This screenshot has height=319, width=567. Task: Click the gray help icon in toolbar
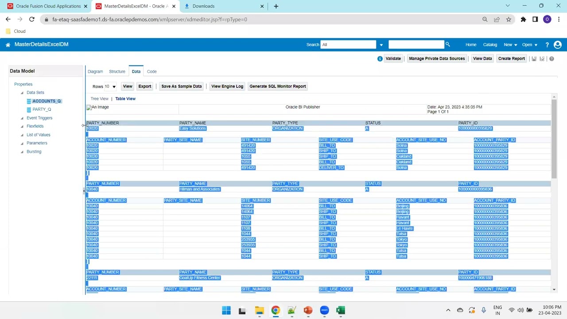[551, 58]
